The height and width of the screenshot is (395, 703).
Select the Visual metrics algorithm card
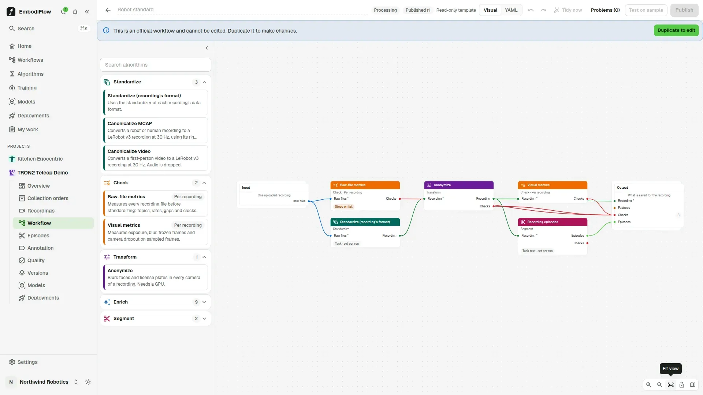coord(156,232)
